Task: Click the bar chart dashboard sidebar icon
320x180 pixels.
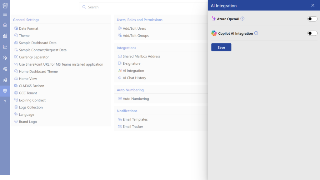Action: click(x=5, y=36)
